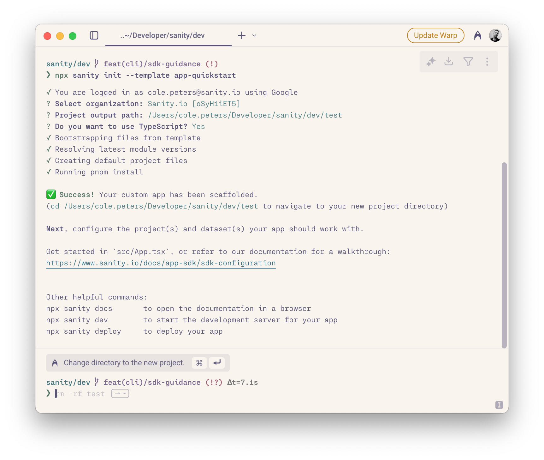Click the 'npx sanity init --template app-quickstart' command

pos(145,76)
